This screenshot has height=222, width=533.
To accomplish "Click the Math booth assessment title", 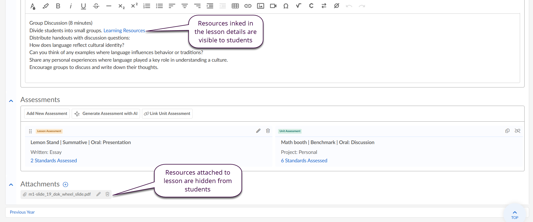I will 328,142.
